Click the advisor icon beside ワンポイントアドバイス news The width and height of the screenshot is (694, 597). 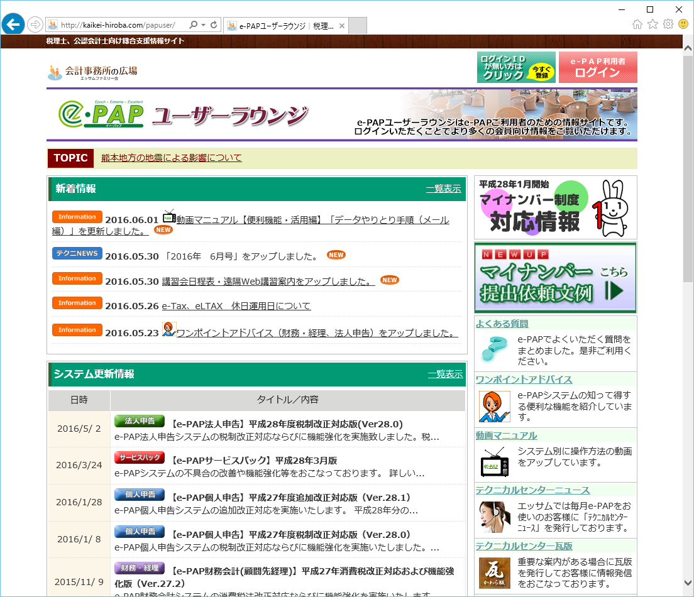click(x=169, y=329)
